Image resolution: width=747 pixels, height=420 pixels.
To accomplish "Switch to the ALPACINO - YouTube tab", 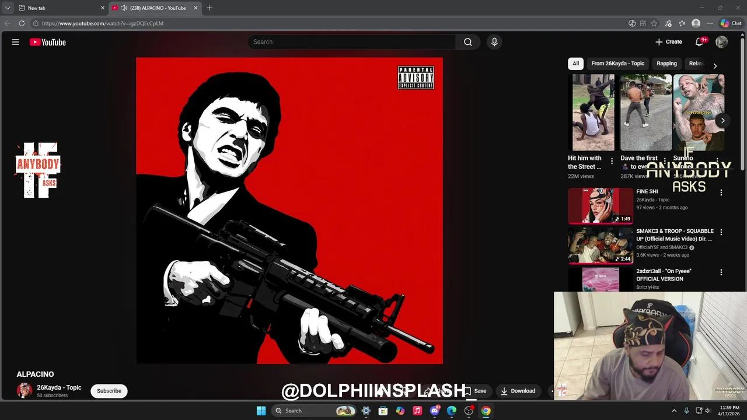I will coord(155,8).
